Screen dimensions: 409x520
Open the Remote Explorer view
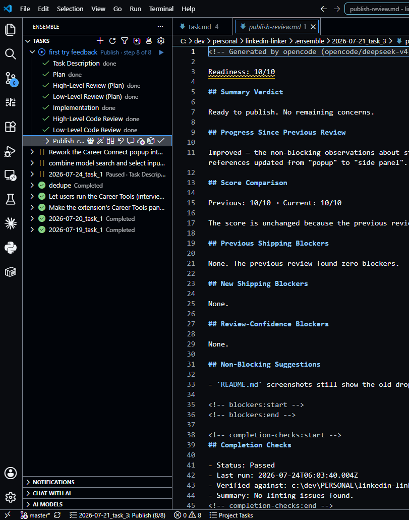tap(11, 175)
